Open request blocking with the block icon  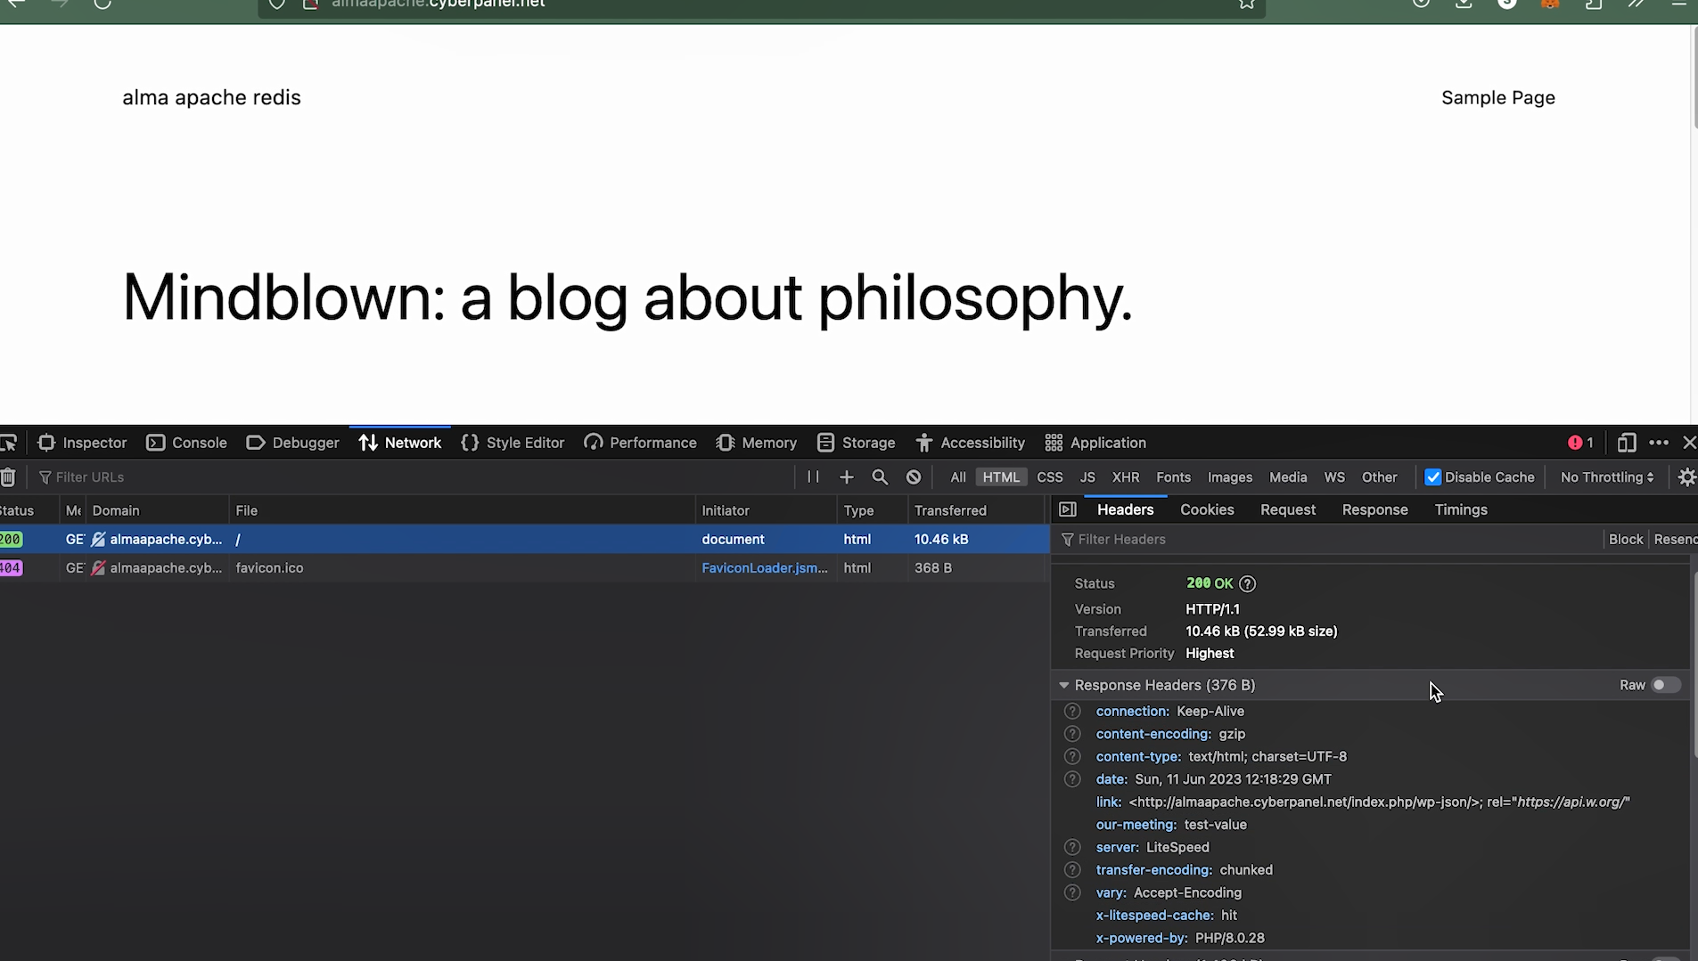pos(914,477)
